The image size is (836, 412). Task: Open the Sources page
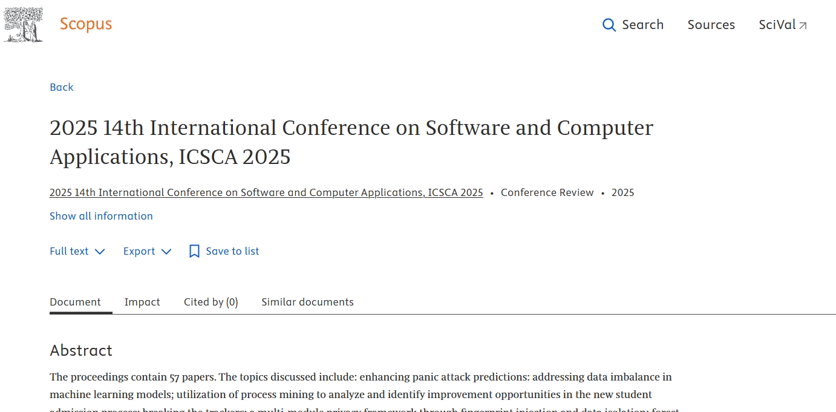click(x=711, y=25)
